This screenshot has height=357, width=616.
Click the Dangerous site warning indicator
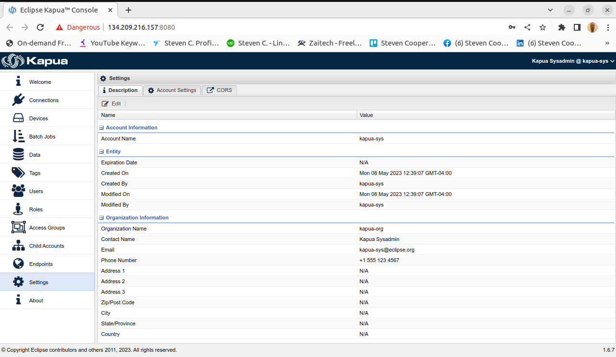(78, 27)
